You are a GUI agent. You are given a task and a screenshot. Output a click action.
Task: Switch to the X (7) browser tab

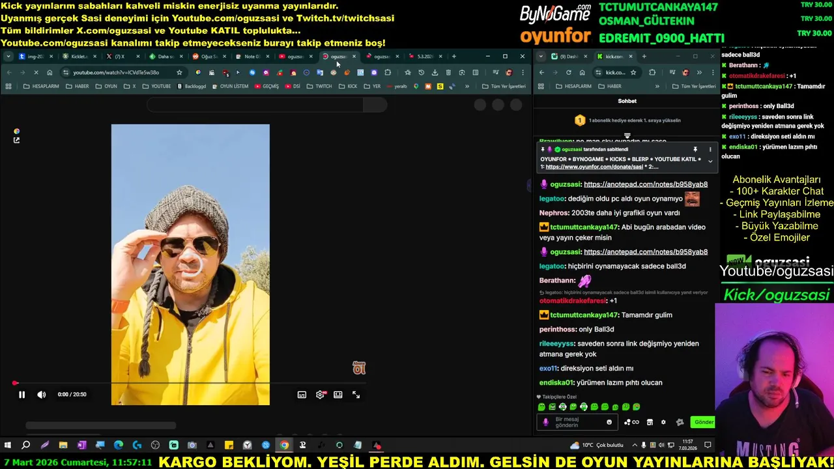pos(122,57)
